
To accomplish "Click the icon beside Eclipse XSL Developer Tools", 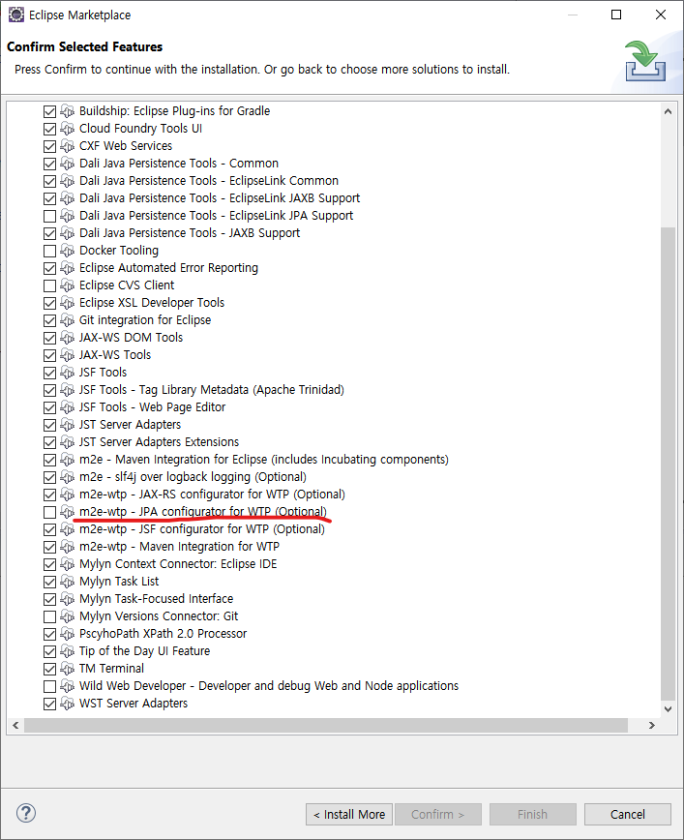I will pos(67,303).
